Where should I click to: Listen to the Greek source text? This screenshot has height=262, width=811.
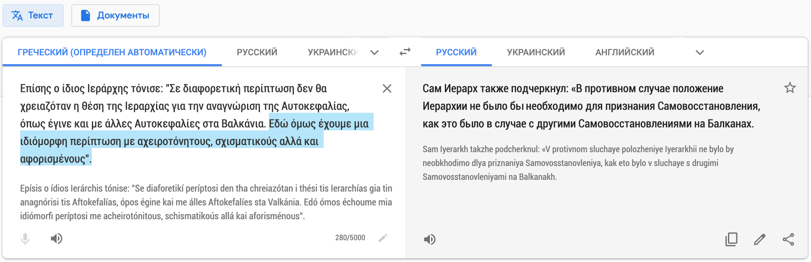57,239
